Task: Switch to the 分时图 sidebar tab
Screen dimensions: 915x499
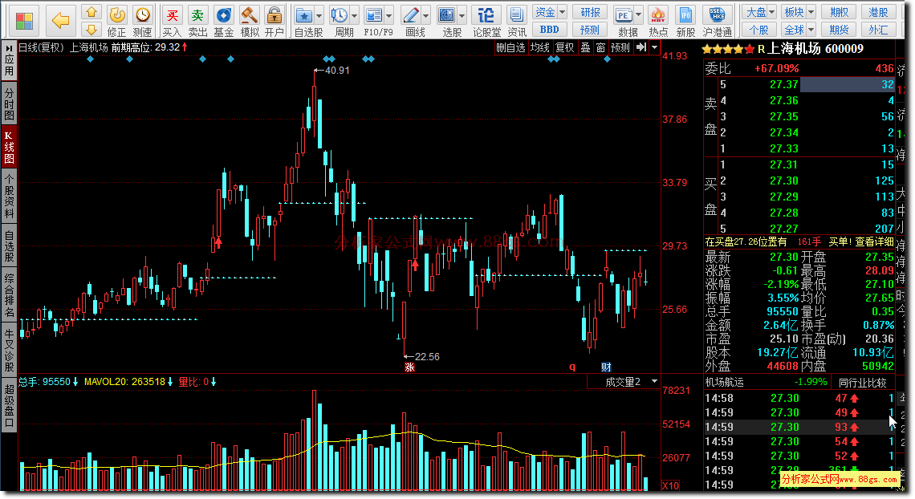Action: (x=9, y=103)
